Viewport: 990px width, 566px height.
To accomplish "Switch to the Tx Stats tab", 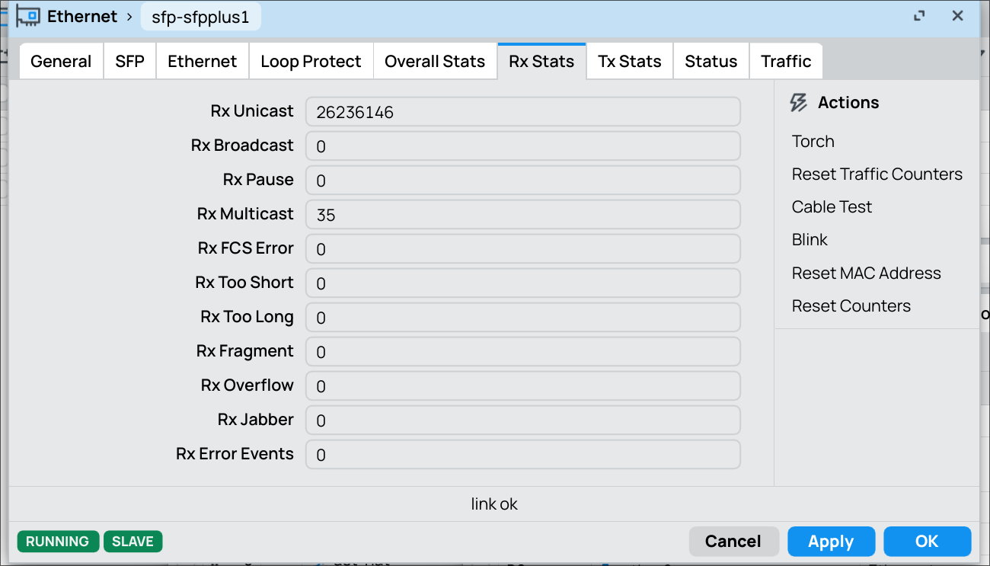I will (x=630, y=62).
